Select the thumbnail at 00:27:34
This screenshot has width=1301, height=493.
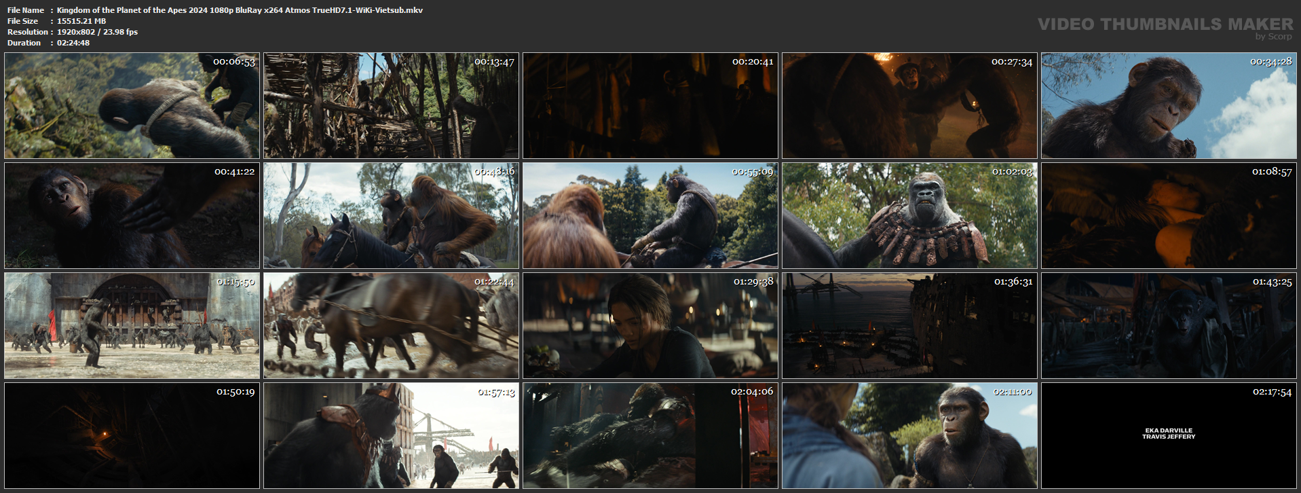tap(910, 106)
